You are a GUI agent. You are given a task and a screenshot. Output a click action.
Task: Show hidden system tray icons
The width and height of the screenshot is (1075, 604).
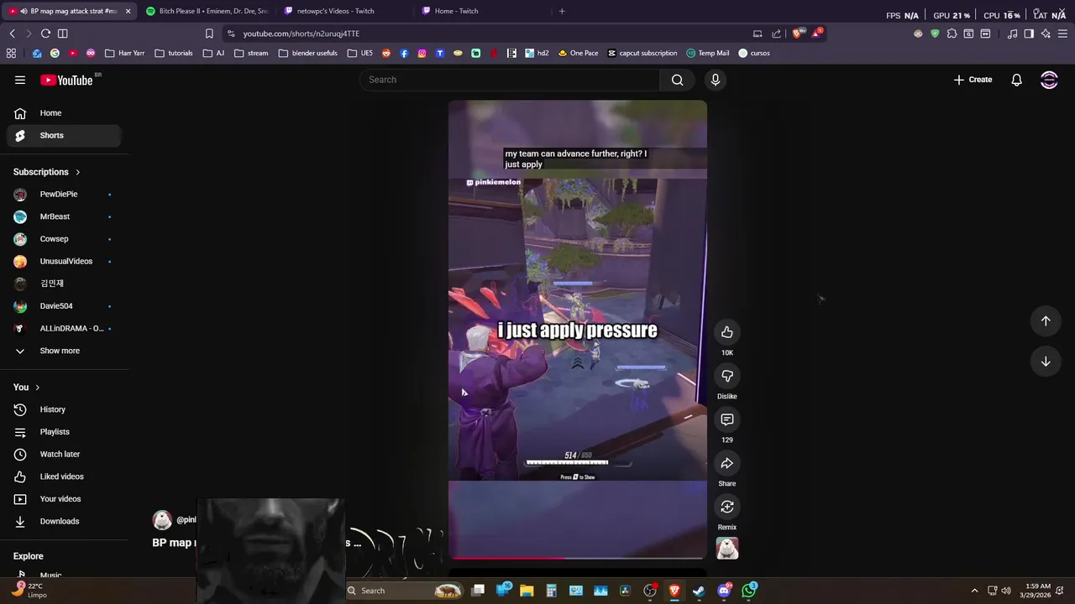[x=974, y=591]
